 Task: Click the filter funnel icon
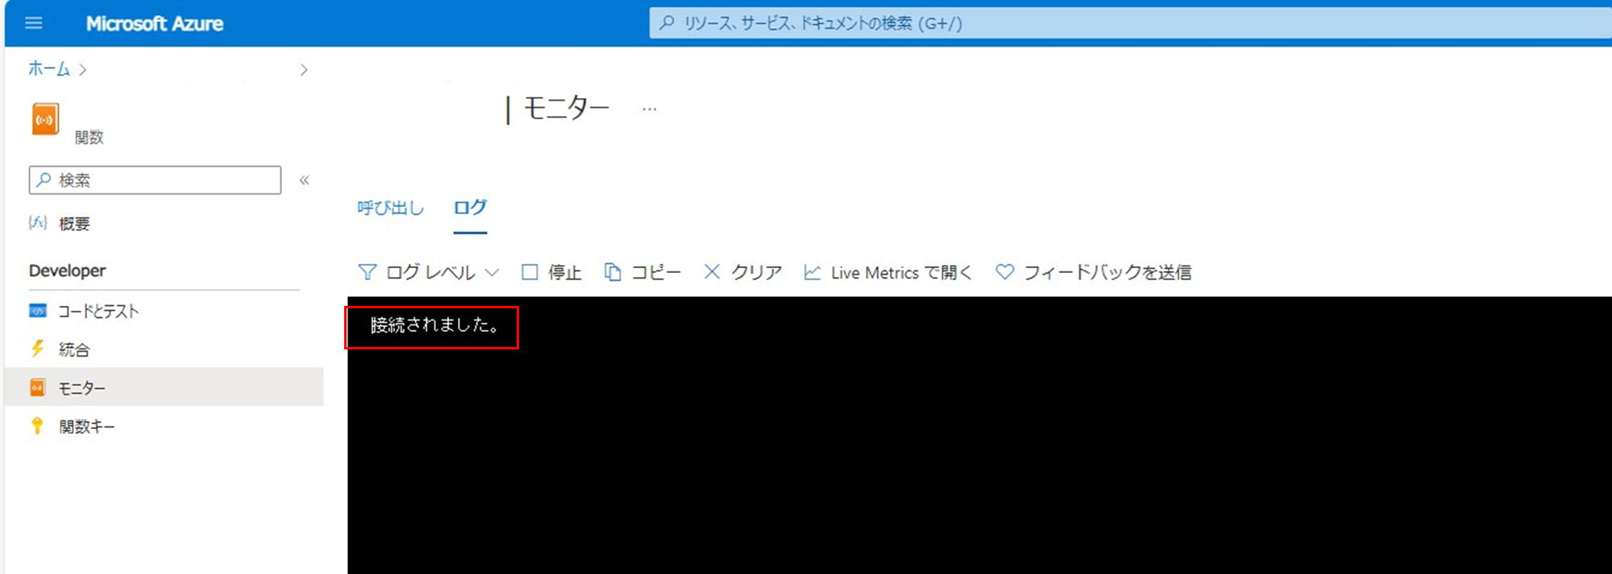368,272
